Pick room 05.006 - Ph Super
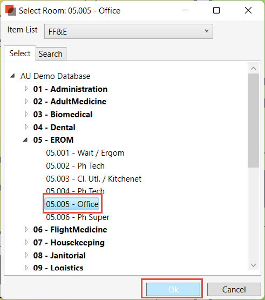 pos(78,217)
